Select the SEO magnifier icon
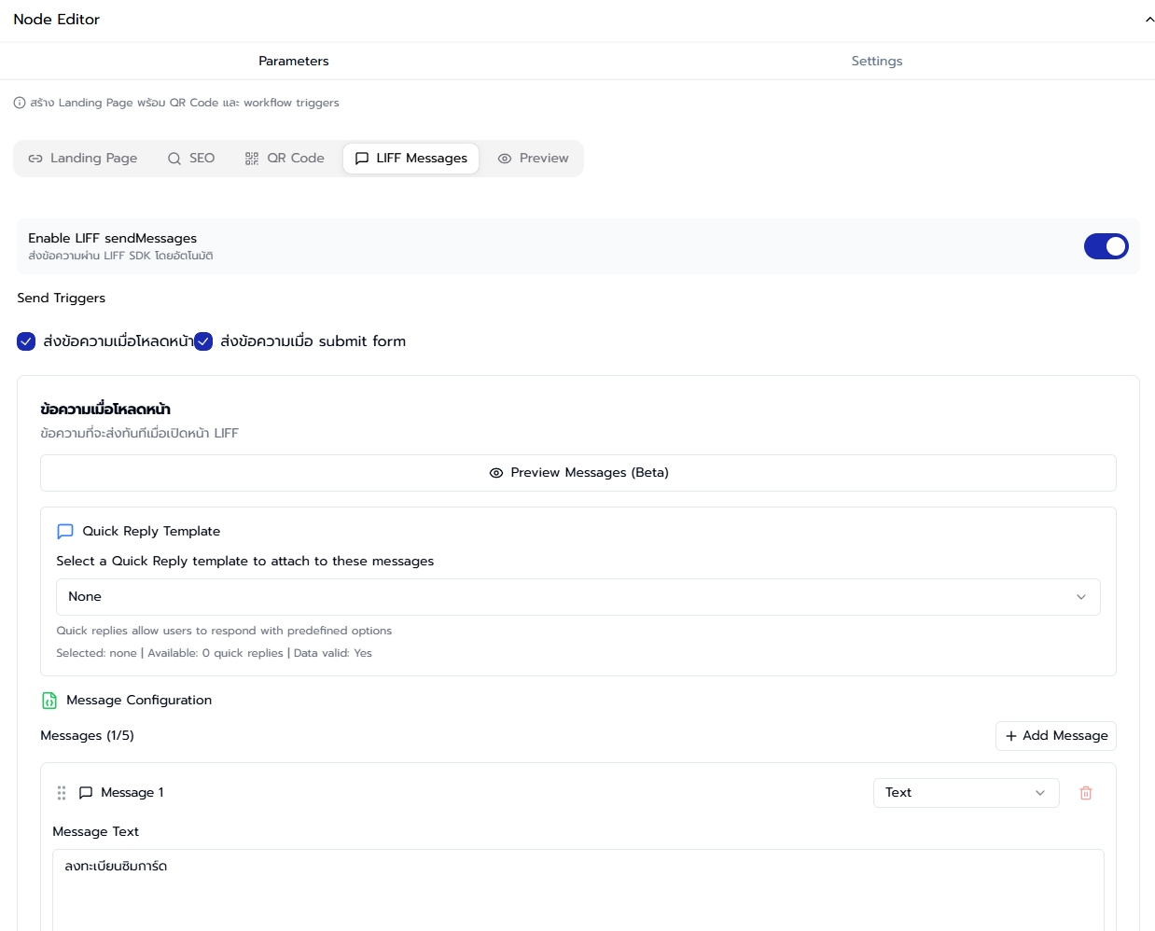The height and width of the screenshot is (931, 1155). [174, 158]
